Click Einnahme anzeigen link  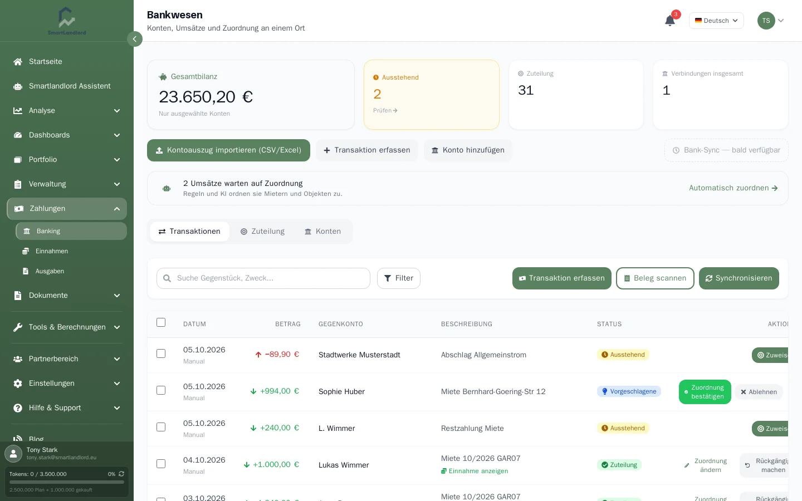[475, 471]
